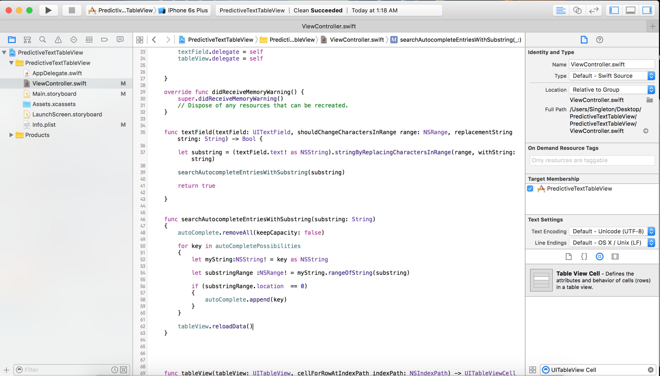Choose file location folder icon
The height and width of the screenshot is (376, 660).
[x=649, y=100]
